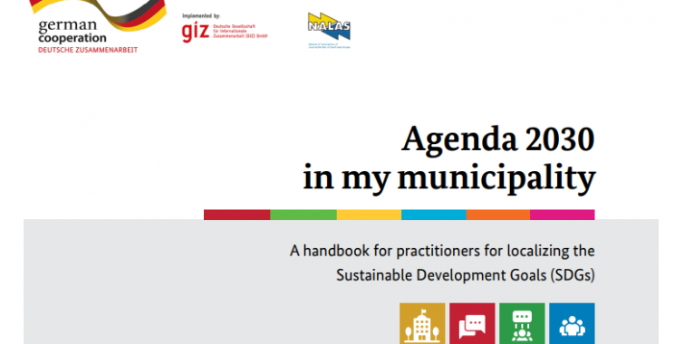Click the 'Implemented by:' label
Image resolution: width=684 pixels, height=344 pixels.
click(201, 16)
